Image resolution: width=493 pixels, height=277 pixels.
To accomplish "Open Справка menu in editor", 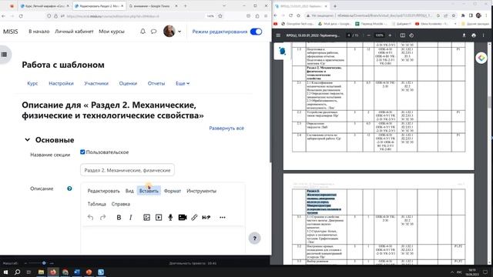I will pyautogui.click(x=121, y=204).
